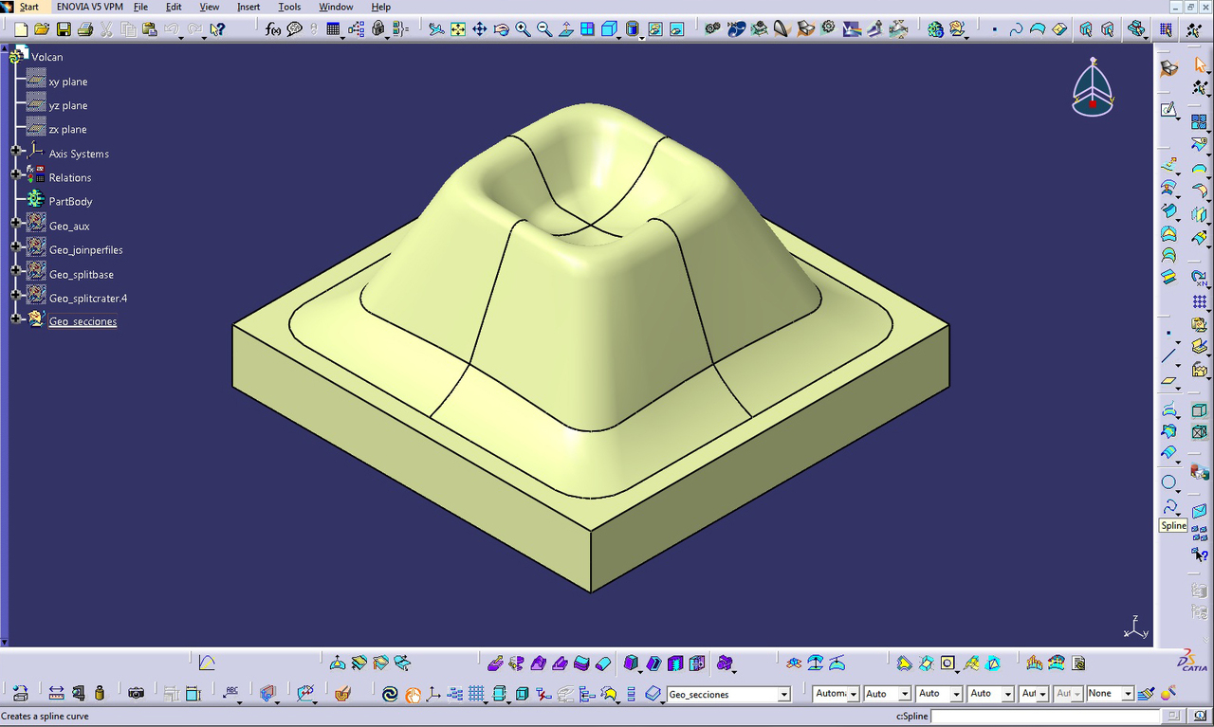This screenshot has width=1214, height=727.
Task: Open the Tools menu
Action: (289, 7)
